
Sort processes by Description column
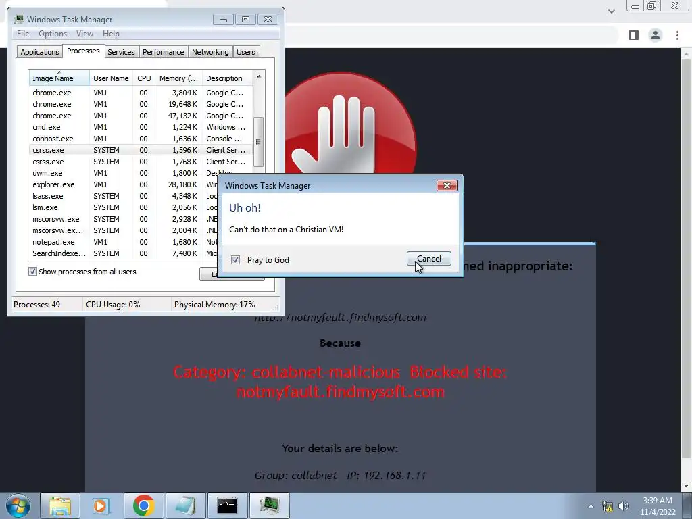tap(227, 78)
